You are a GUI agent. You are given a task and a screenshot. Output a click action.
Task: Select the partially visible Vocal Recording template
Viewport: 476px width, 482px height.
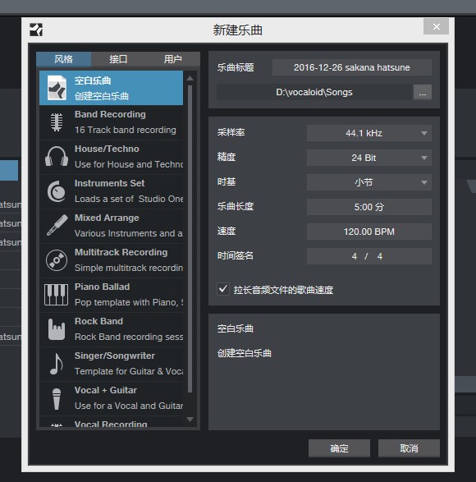pos(112,423)
